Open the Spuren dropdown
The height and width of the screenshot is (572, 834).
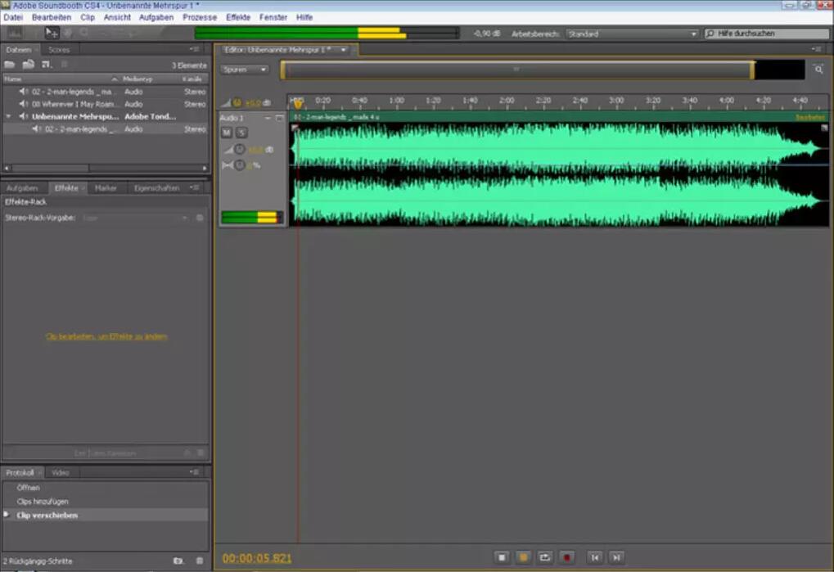point(244,69)
